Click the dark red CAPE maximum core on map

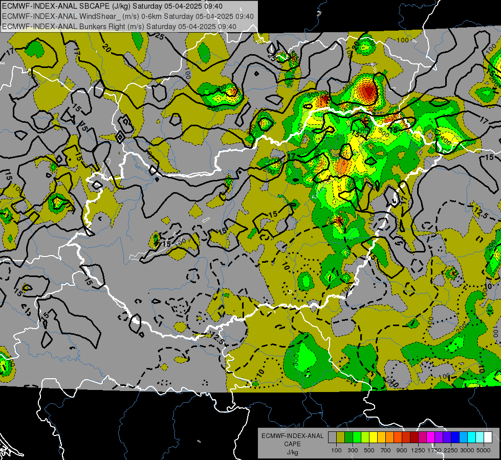coord(368,91)
